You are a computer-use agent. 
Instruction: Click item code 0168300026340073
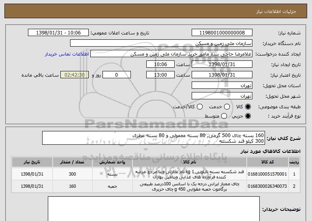pyautogui.click(x=267, y=186)
